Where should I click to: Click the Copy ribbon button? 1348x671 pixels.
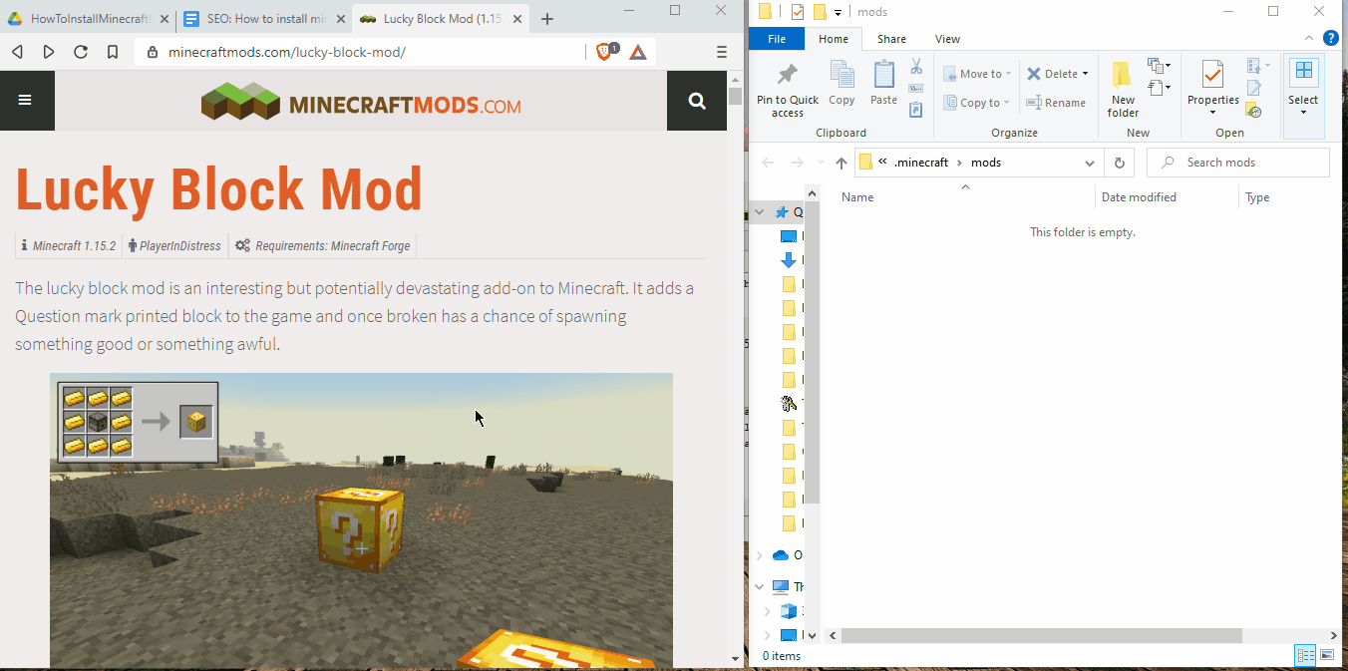(842, 84)
